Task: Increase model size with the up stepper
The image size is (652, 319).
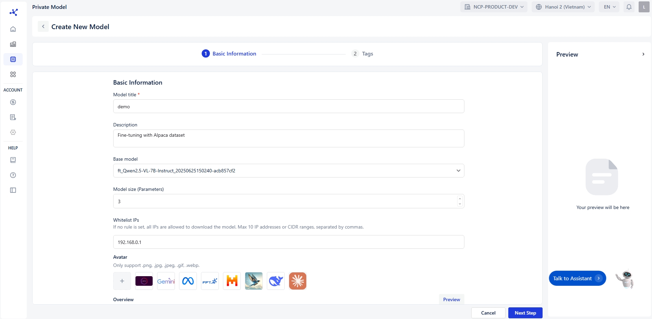Action: [460, 199]
